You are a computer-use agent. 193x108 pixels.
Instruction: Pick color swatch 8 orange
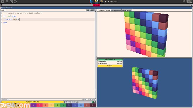(x=45, y=105)
